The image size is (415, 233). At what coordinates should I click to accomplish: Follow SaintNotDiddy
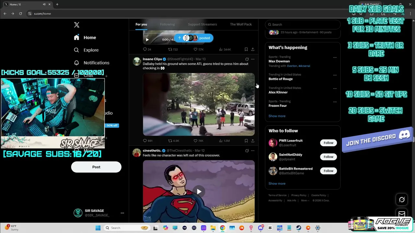coord(328,157)
